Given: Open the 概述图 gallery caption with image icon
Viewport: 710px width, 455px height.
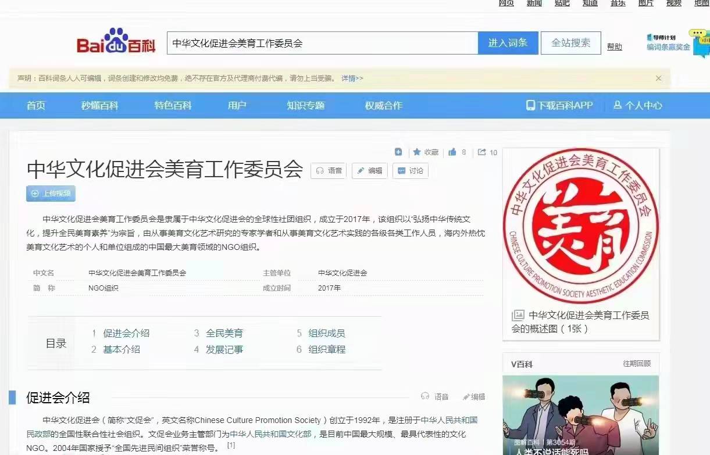Looking at the screenshot, I should click(x=580, y=322).
